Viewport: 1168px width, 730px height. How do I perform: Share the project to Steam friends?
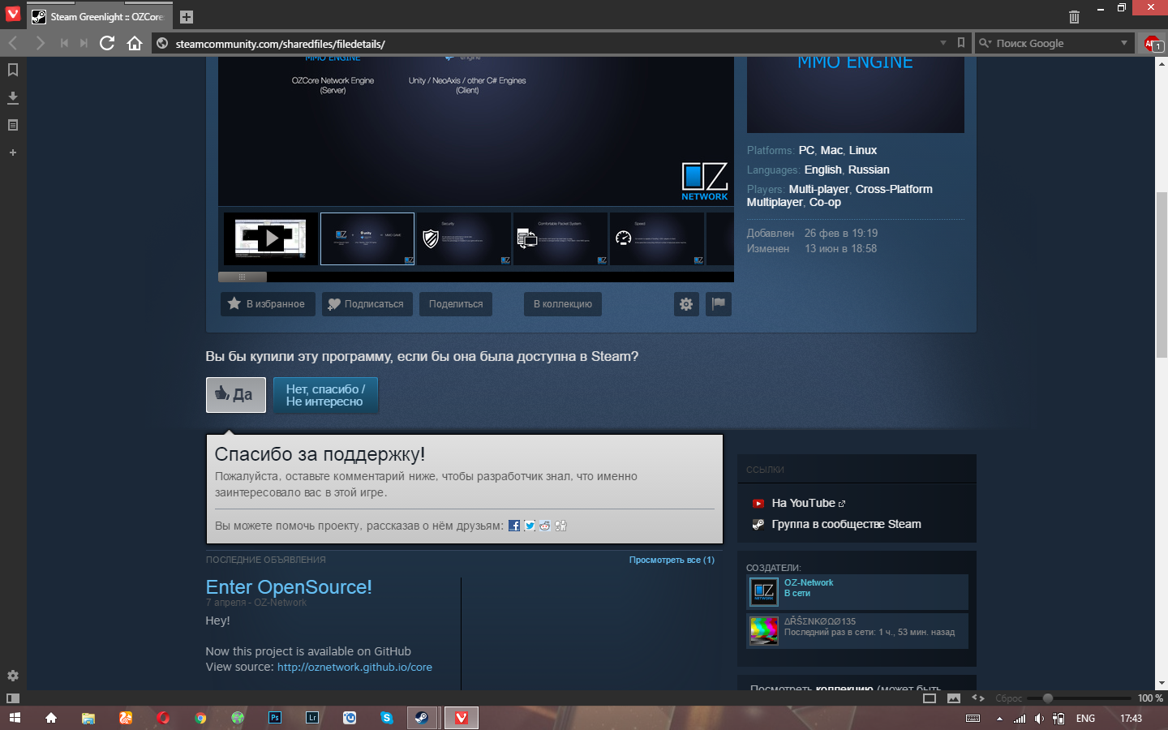[x=560, y=526]
